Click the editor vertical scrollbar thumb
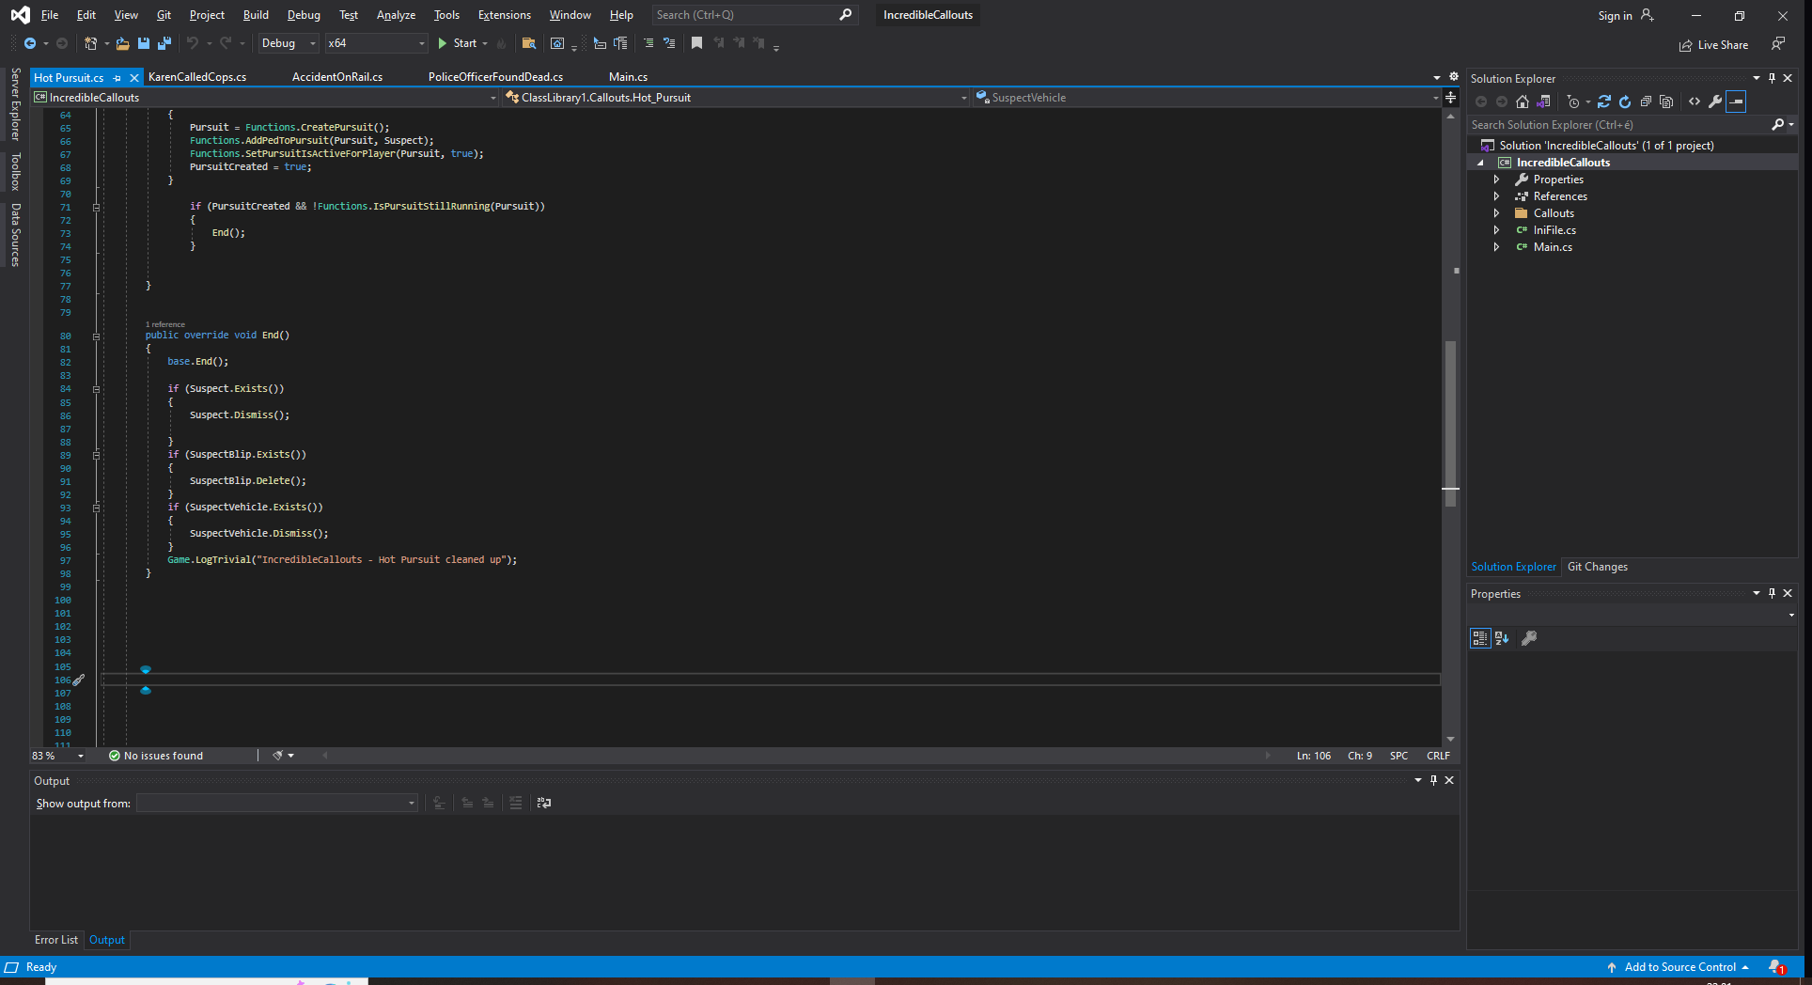This screenshot has height=985, width=1812. (1450, 423)
